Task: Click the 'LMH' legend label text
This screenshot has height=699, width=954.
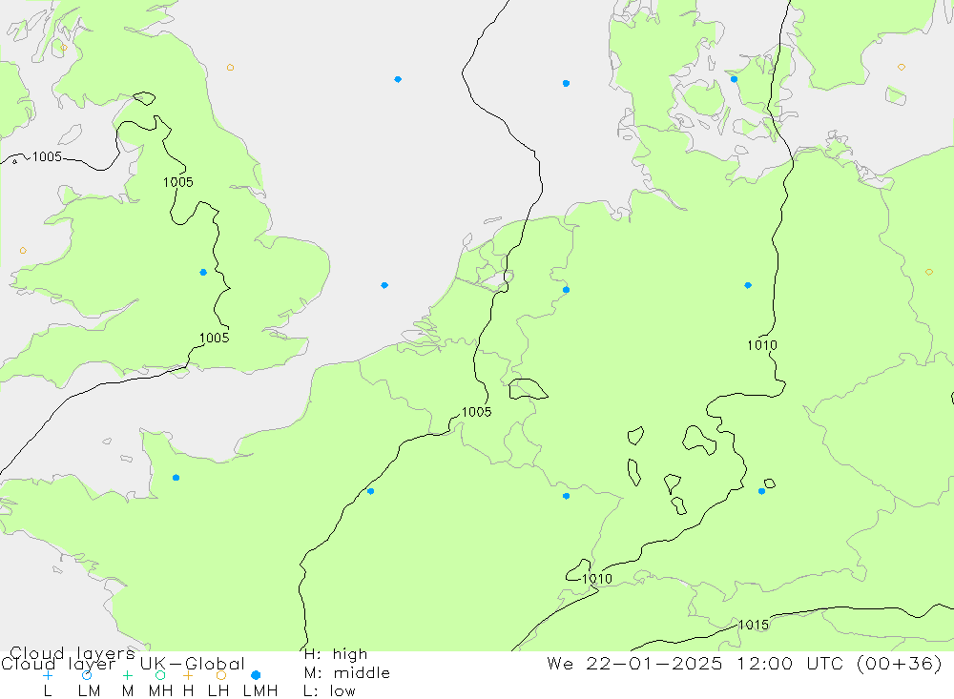Action: click(260, 691)
